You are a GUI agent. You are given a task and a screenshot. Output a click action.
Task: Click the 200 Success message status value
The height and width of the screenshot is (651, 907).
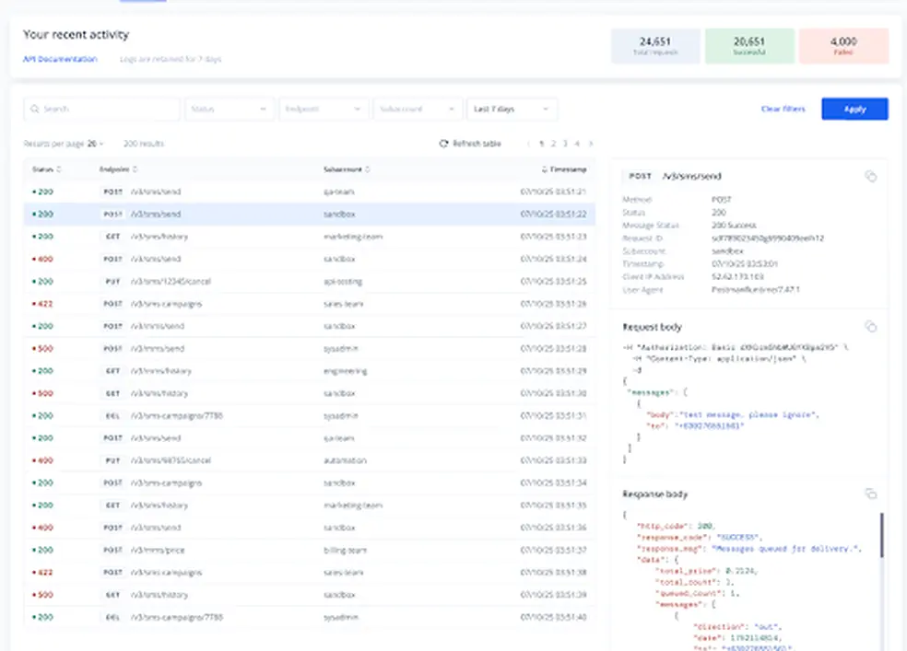[734, 226]
